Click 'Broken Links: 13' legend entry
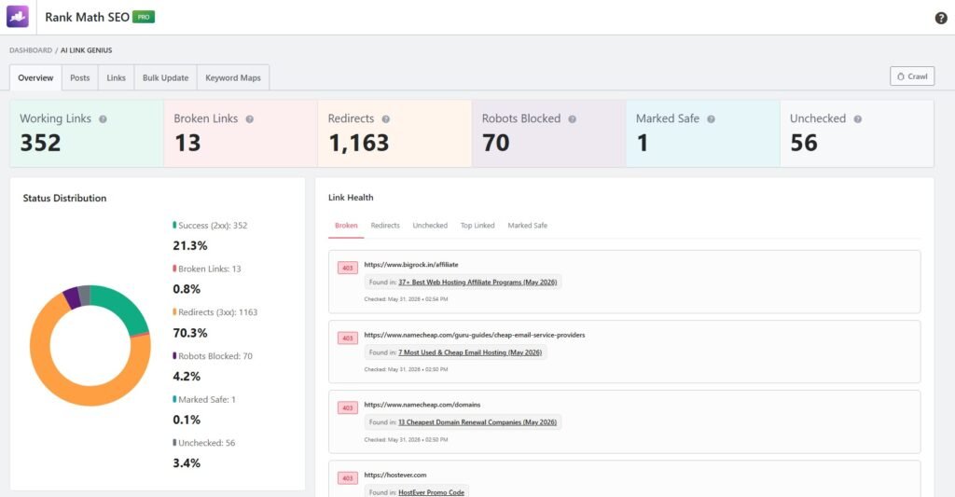The image size is (955, 497). 207,269
